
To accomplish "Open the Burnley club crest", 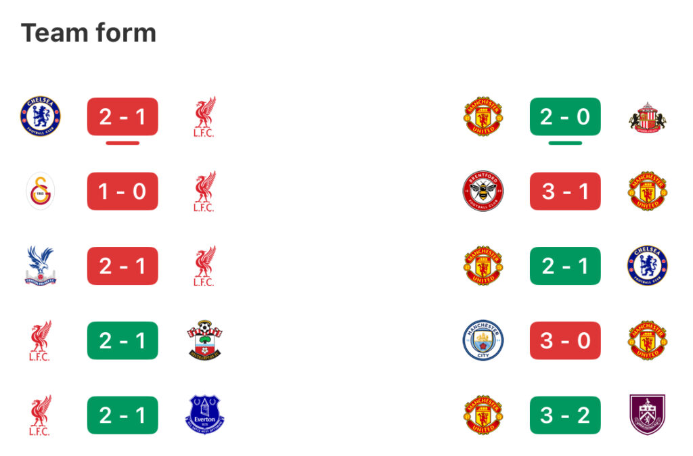I will pos(647,415).
